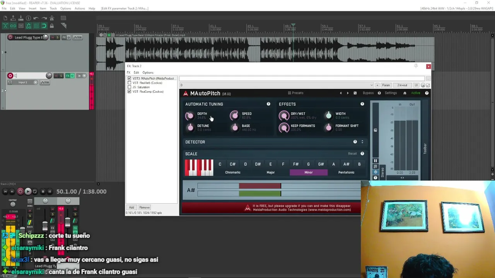Solo the Lead Plugg Type track
Screen dimensions: 495x278
(58, 37)
